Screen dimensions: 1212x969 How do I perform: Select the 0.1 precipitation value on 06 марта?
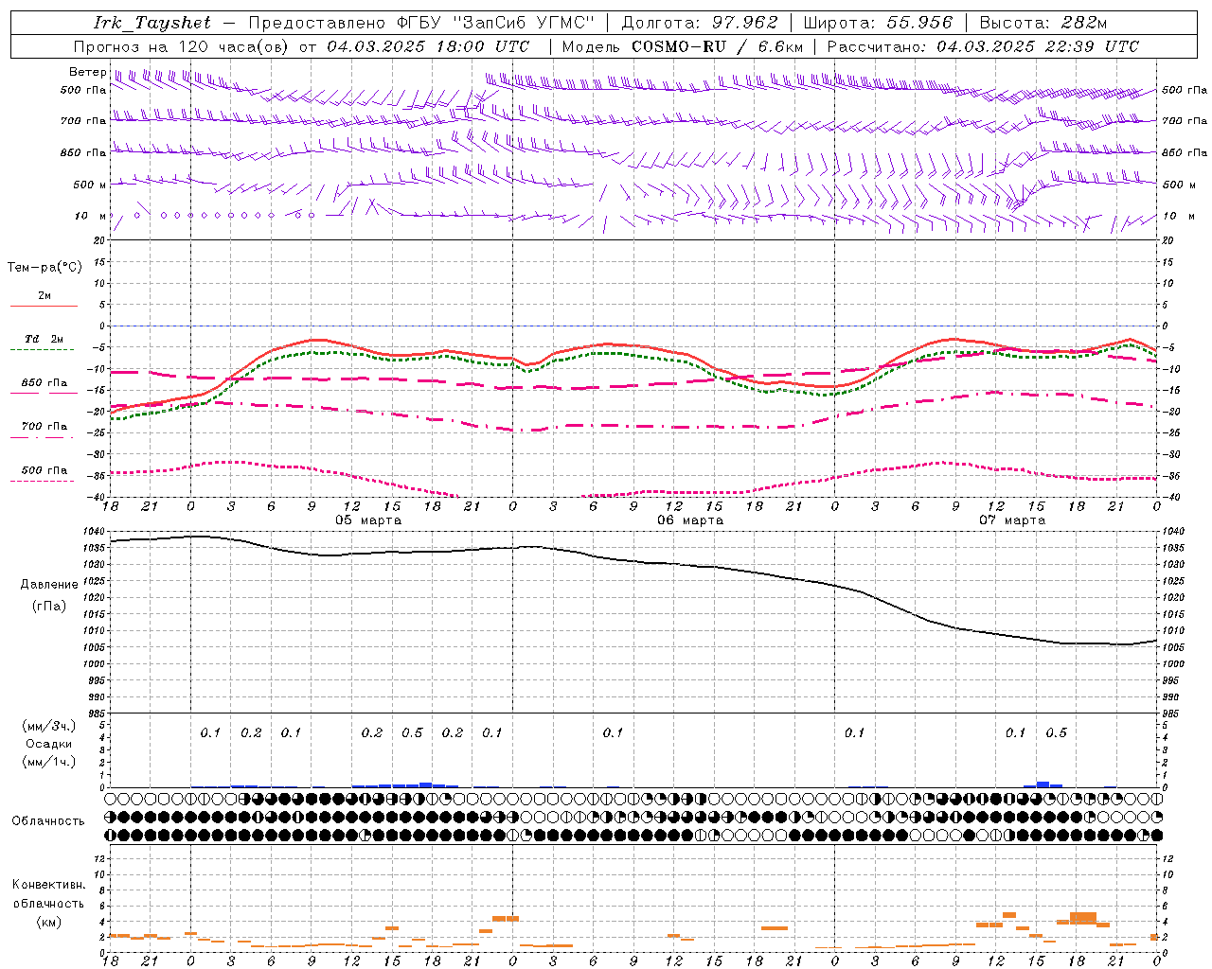613,732
